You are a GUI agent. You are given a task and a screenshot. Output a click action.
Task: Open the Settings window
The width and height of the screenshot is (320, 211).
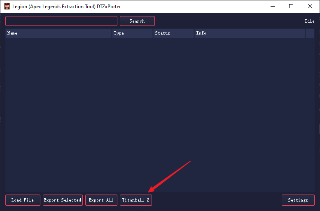coord(298,200)
